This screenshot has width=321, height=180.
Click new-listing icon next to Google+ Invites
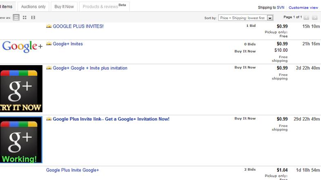click(x=49, y=44)
